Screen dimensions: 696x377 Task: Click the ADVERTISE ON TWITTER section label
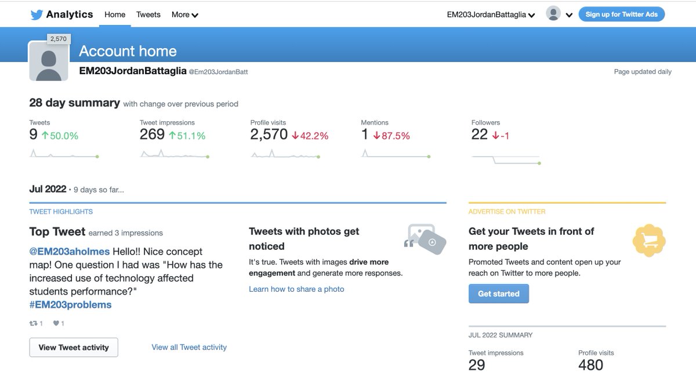click(507, 212)
